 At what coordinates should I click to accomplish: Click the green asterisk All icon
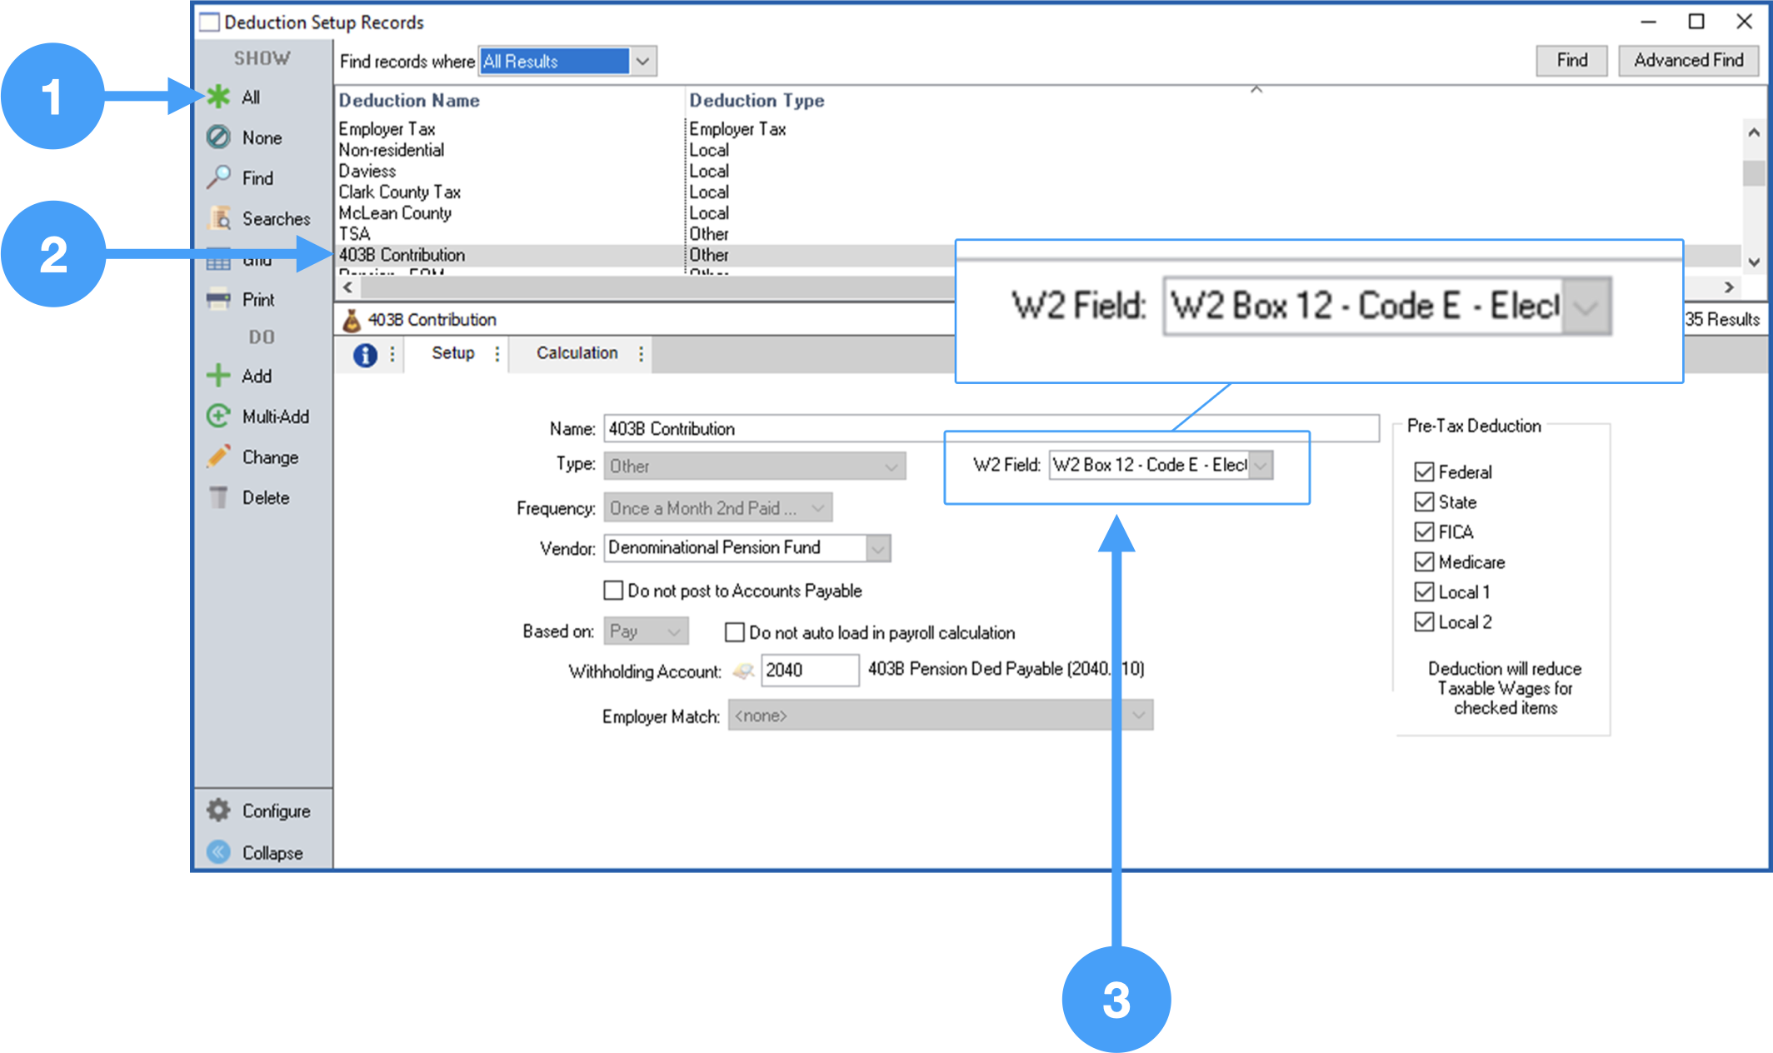(218, 97)
